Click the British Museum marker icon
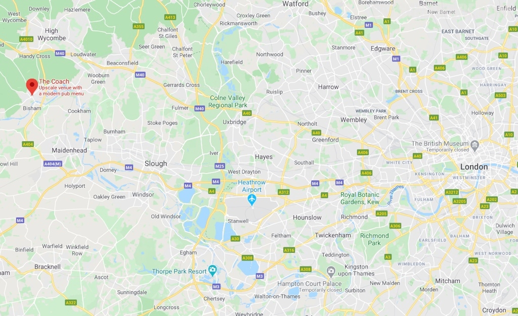The image size is (518, 316). click(x=474, y=145)
